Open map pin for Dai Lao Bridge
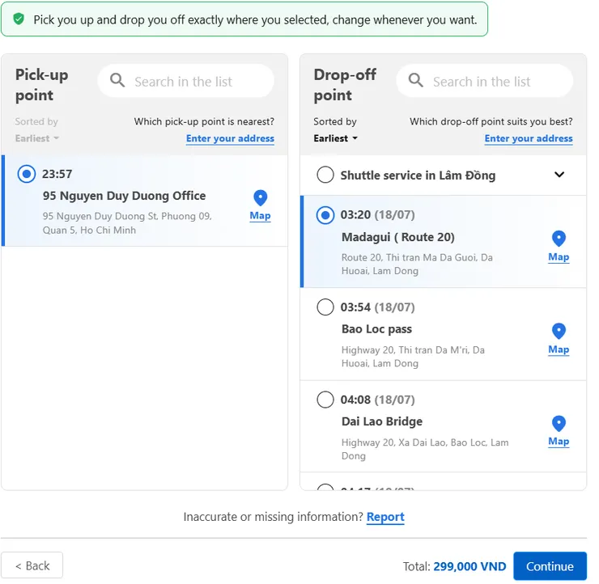This screenshot has width=599, height=584. [x=559, y=424]
